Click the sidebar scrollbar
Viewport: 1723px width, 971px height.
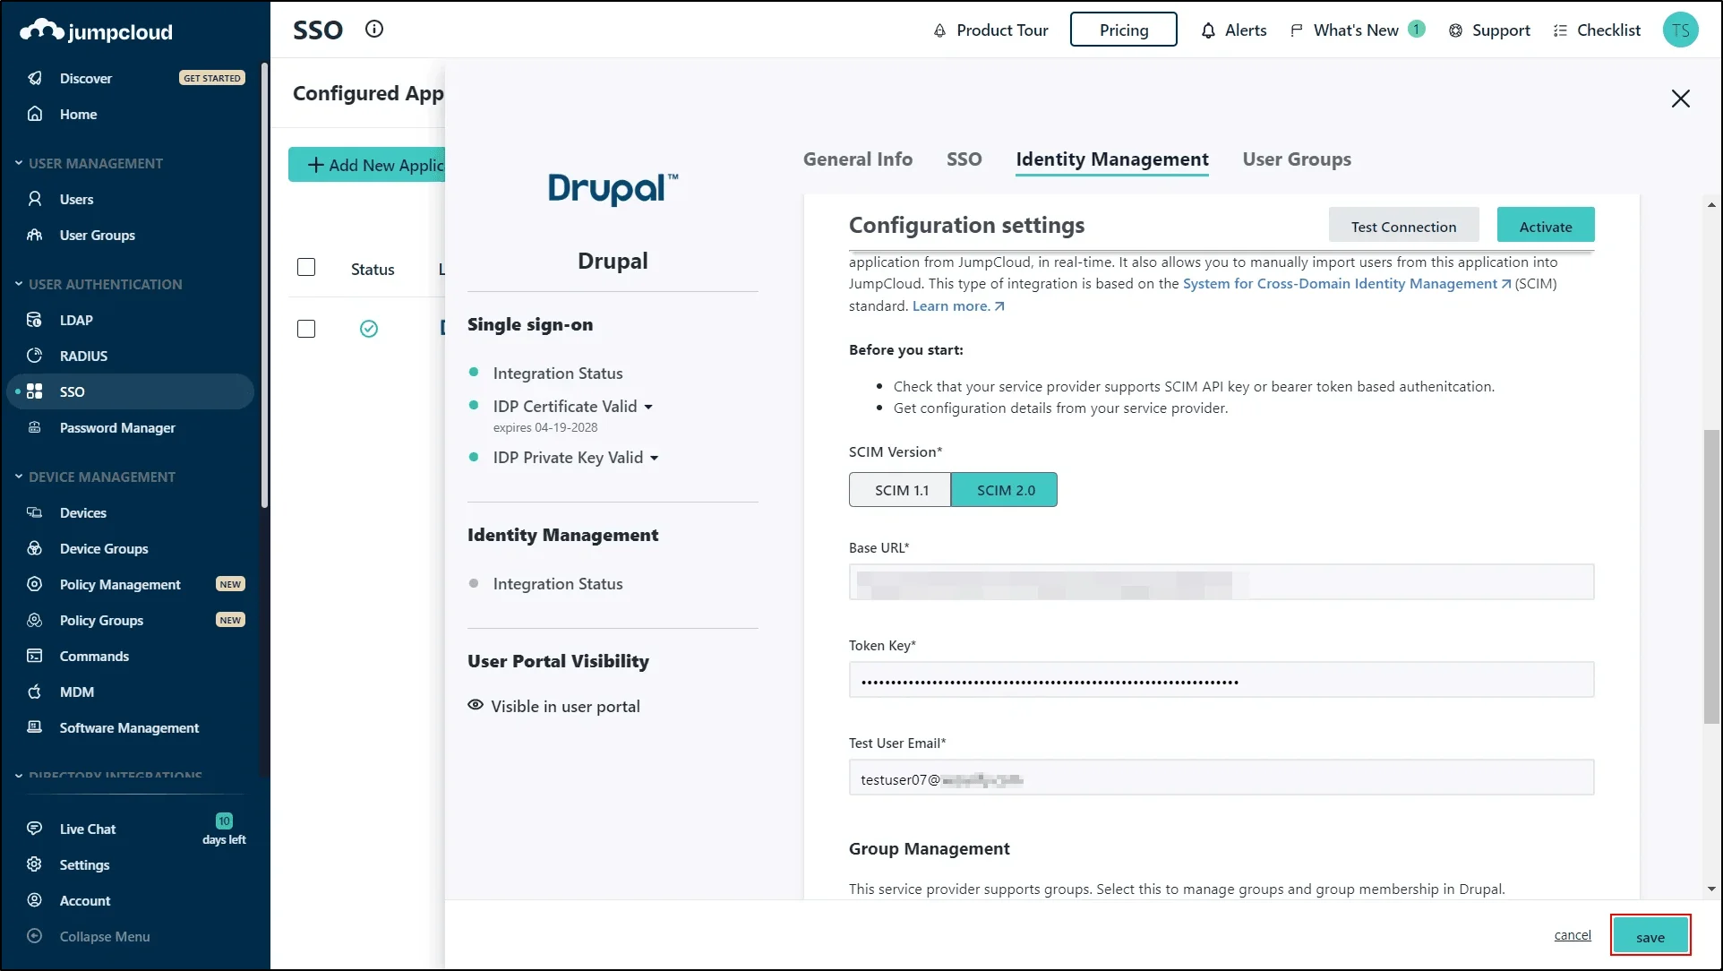(x=264, y=285)
